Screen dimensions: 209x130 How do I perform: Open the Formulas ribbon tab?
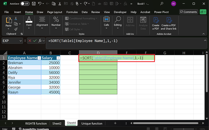point(72,12)
